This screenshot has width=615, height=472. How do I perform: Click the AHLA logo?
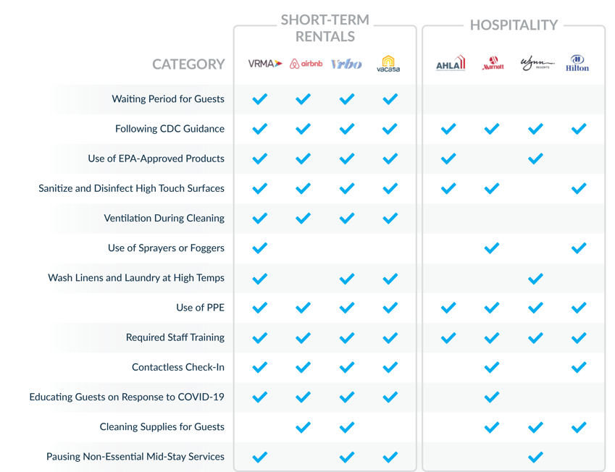[451, 63]
